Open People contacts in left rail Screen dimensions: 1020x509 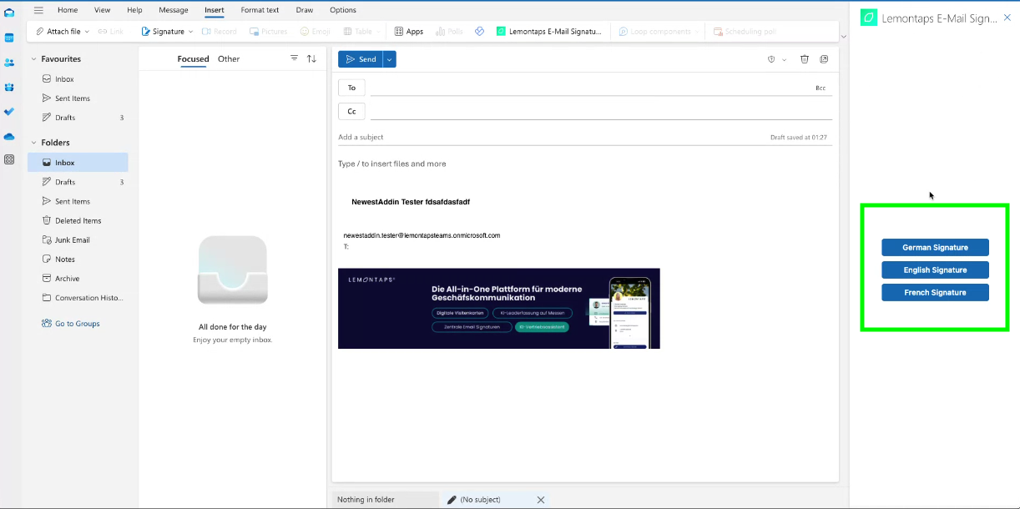pyautogui.click(x=9, y=63)
